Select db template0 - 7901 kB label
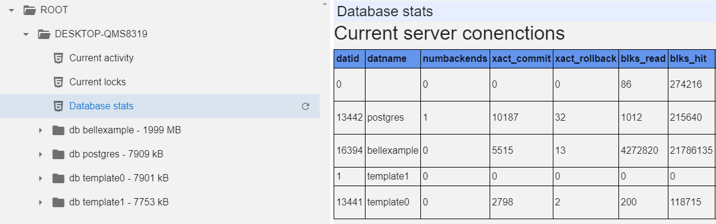The image size is (716, 224). click(x=119, y=178)
